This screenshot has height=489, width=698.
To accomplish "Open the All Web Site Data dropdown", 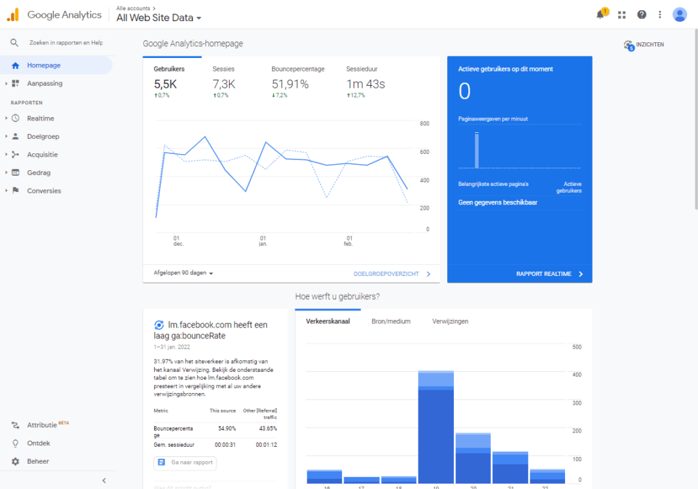I will coord(159,18).
